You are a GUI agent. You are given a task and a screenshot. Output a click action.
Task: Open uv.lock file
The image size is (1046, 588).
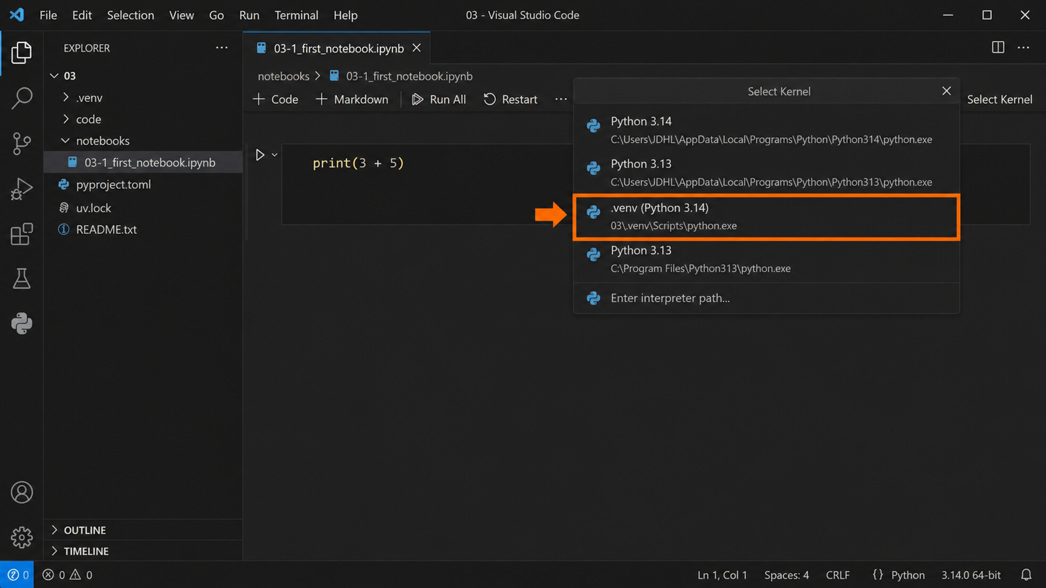click(x=93, y=208)
